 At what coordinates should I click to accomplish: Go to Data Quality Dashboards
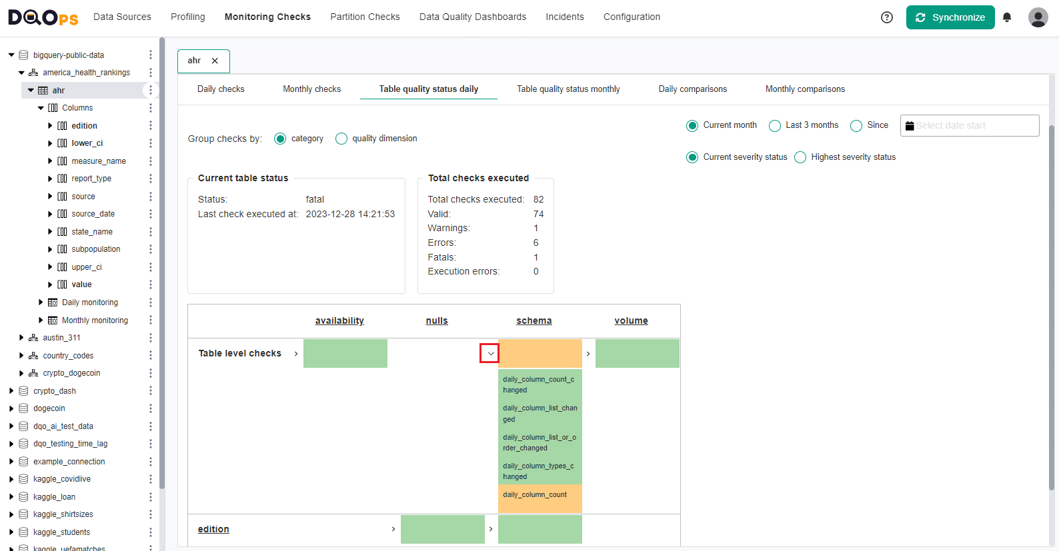coord(473,17)
